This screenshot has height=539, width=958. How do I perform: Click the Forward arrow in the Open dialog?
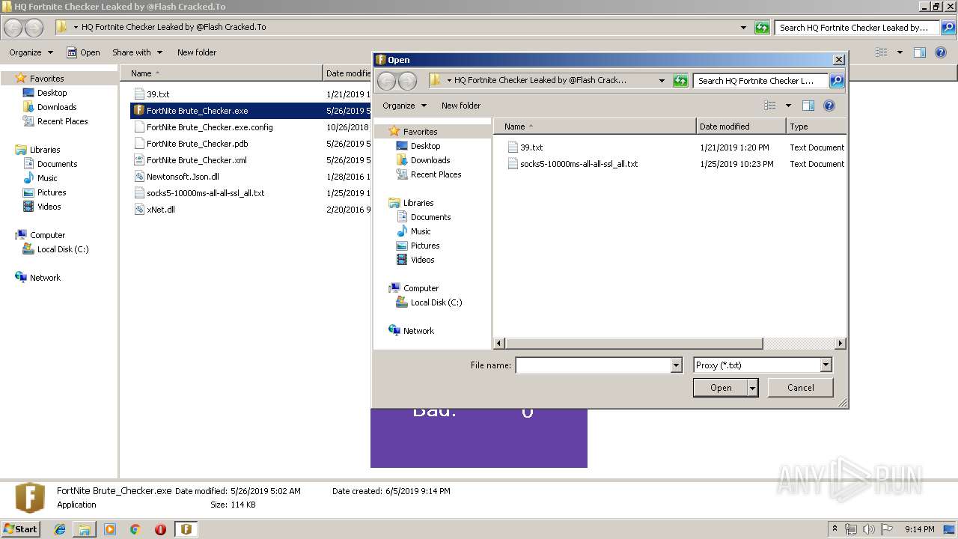click(407, 81)
